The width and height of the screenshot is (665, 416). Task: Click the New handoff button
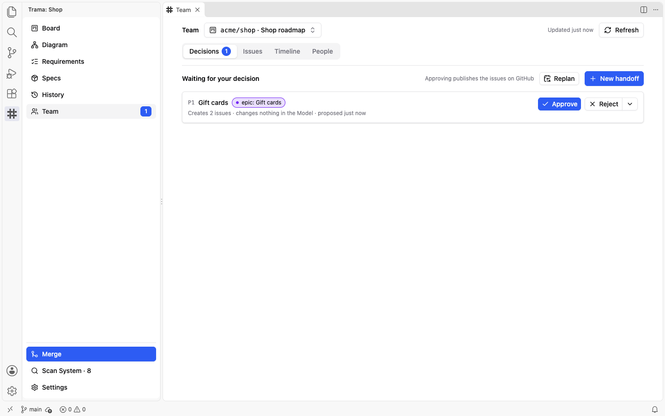(x=614, y=79)
